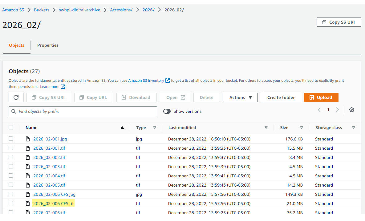365x221 pixels.
Task: Go to Buckets breadcrumb
Action: pos(42,10)
